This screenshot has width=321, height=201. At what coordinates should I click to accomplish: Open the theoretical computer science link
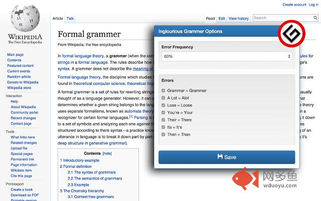coord(99,84)
